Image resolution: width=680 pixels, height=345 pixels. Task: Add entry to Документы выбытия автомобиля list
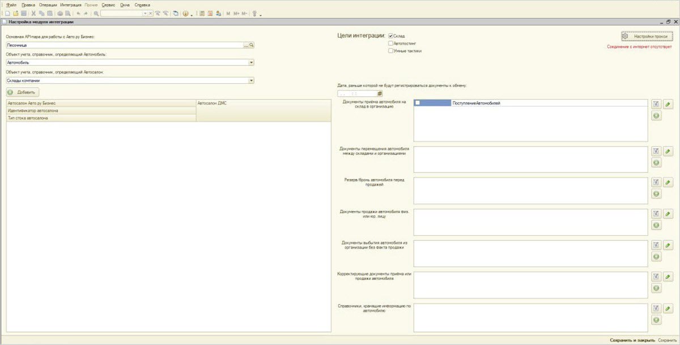[656, 256]
